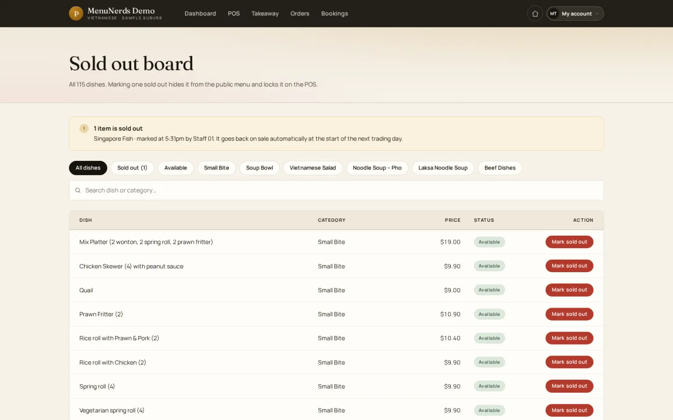The height and width of the screenshot is (420, 673).
Task: Click the Spring roll (4) dish name
Action: click(x=97, y=386)
